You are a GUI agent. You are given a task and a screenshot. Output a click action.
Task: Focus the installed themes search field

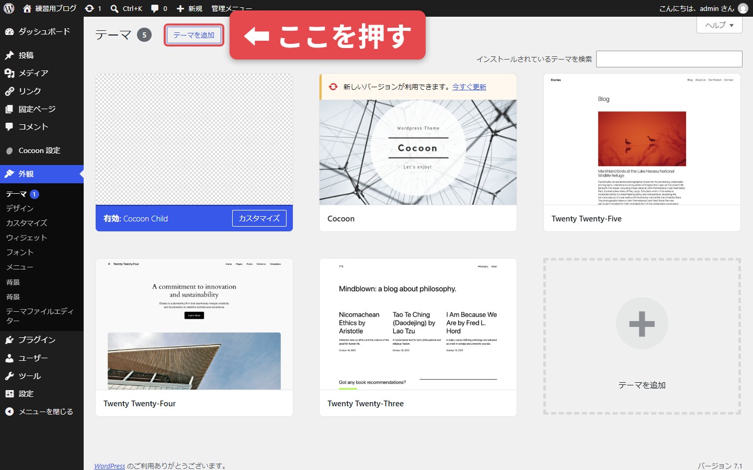click(669, 59)
